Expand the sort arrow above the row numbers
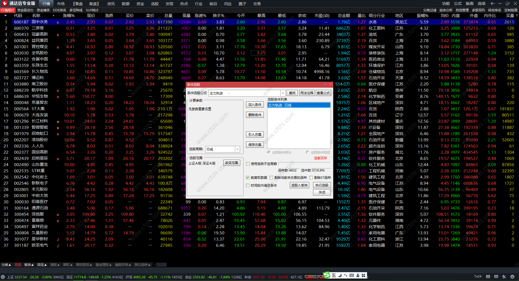Viewport: 519px width, 281px height. (x=5, y=16)
